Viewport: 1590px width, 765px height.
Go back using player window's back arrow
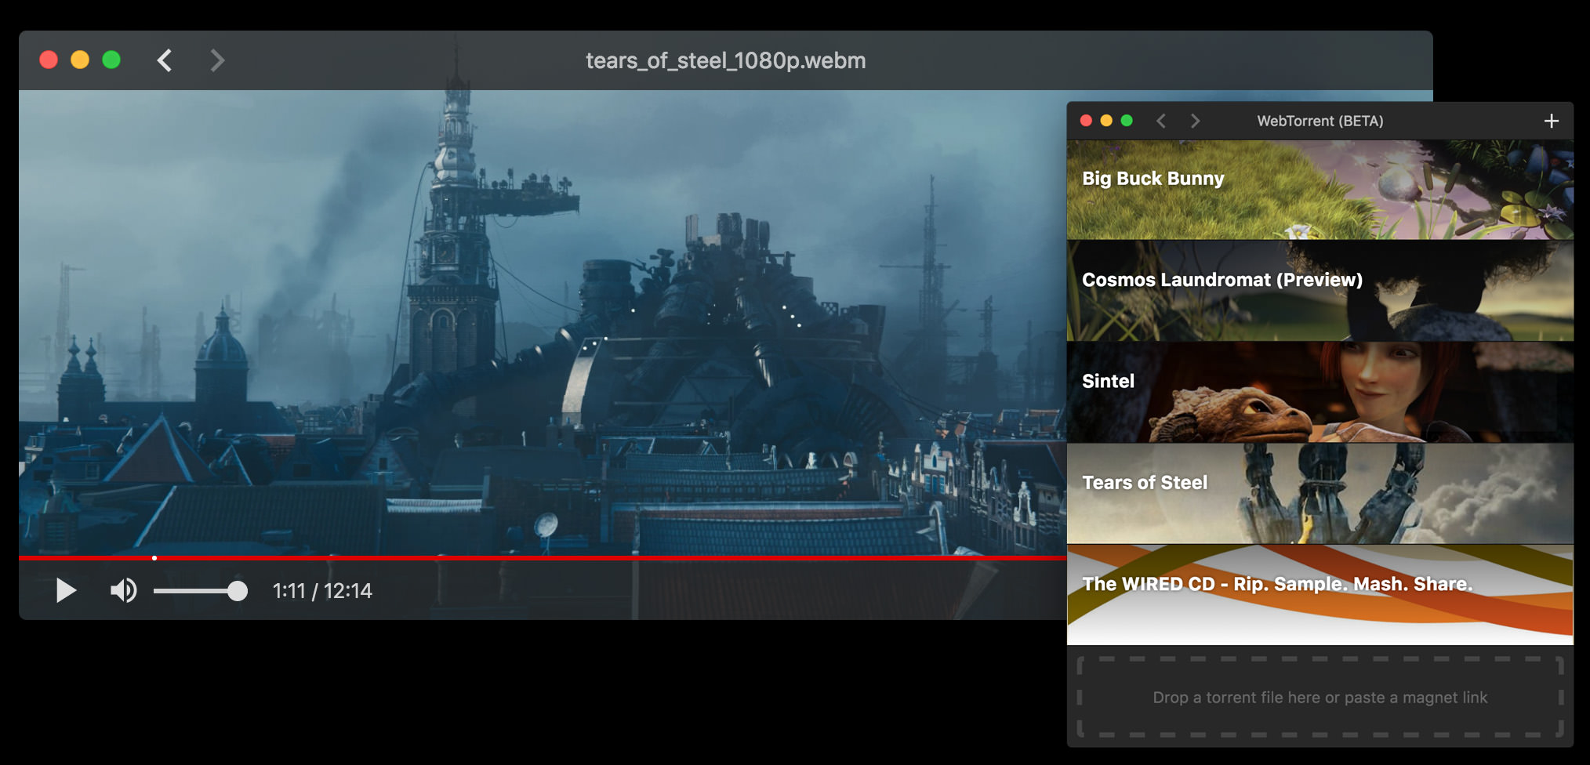pyautogui.click(x=165, y=60)
